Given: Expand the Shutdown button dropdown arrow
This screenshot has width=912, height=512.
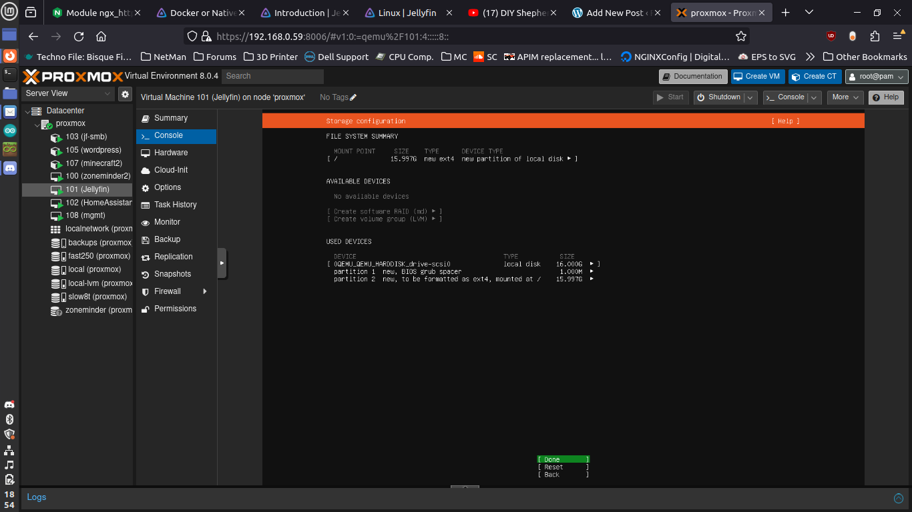Looking at the screenshot, I should pyautogui.click(x=750, y=97).
